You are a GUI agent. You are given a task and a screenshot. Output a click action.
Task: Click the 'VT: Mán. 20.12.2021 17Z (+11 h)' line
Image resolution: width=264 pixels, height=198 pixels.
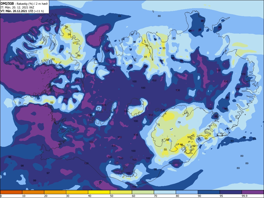click(22, 11)
